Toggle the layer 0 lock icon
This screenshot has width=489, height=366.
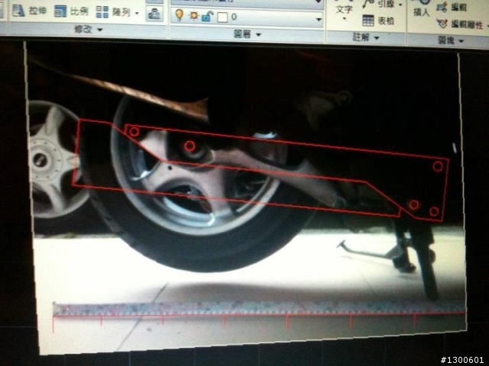(x=207, y=16)
